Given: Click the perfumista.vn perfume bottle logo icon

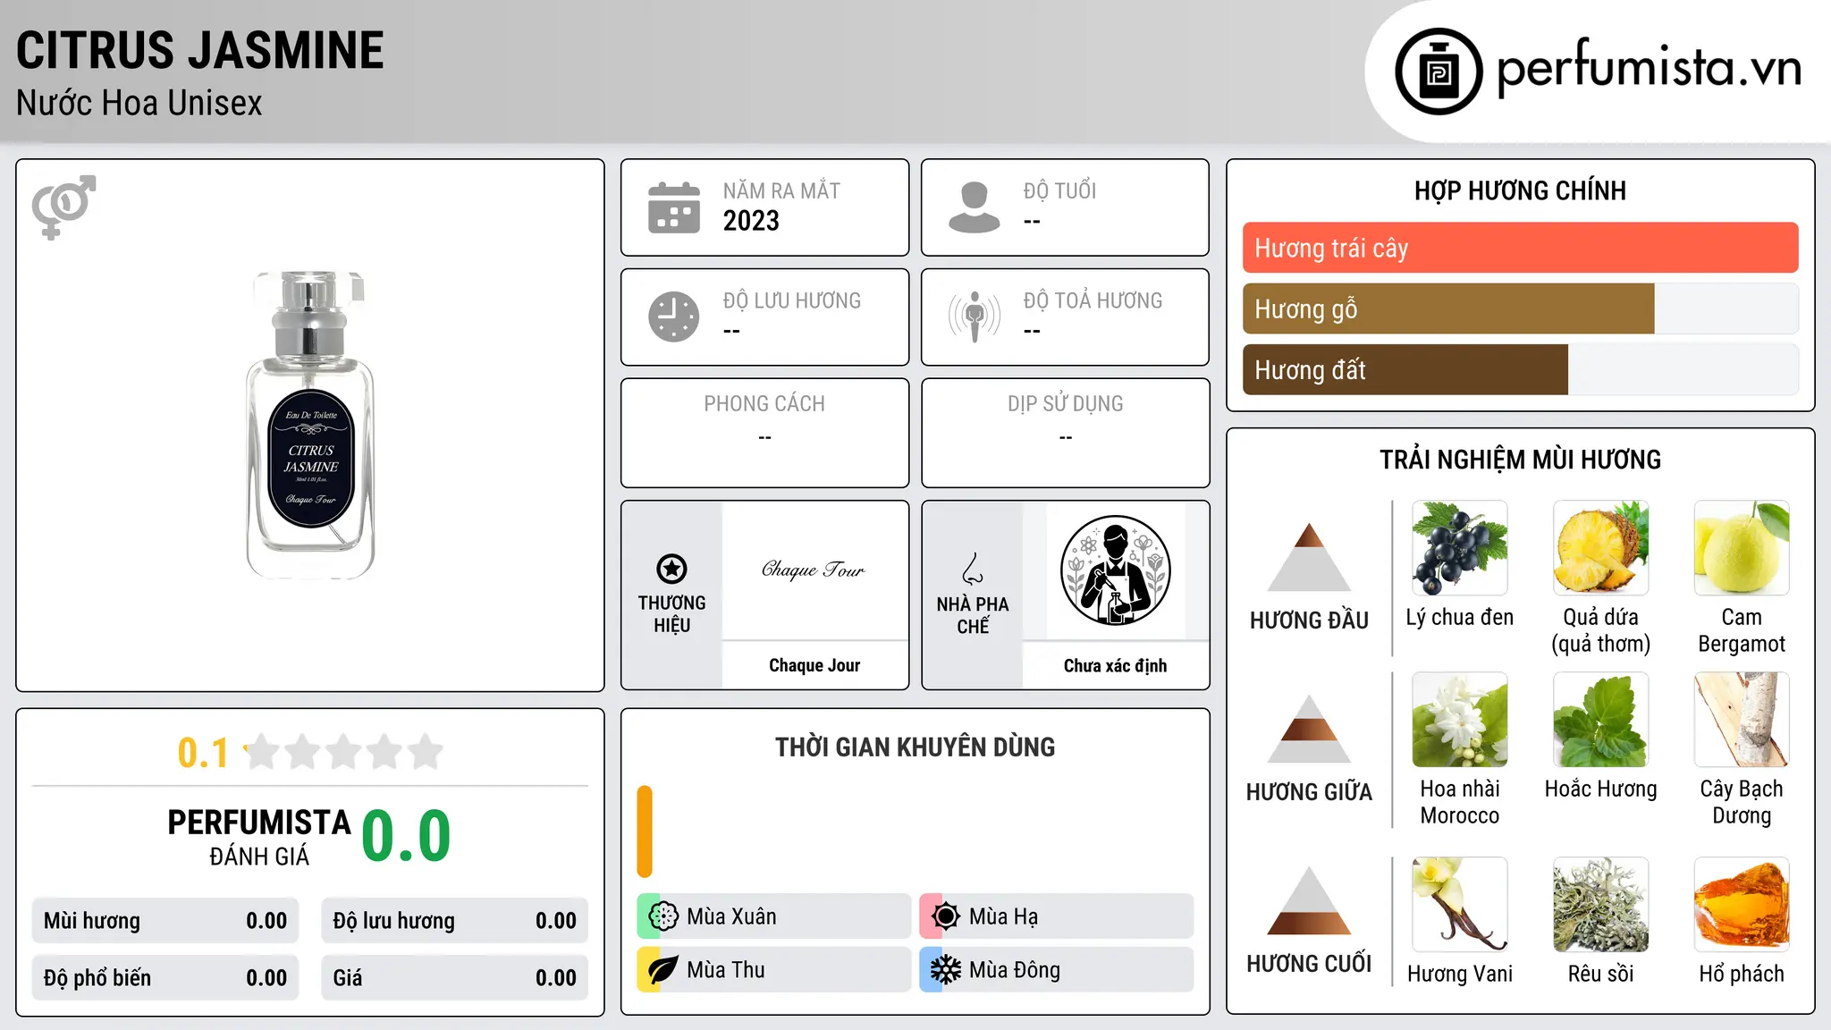Looking at the screenshot, I should (x=1439, y=72).
